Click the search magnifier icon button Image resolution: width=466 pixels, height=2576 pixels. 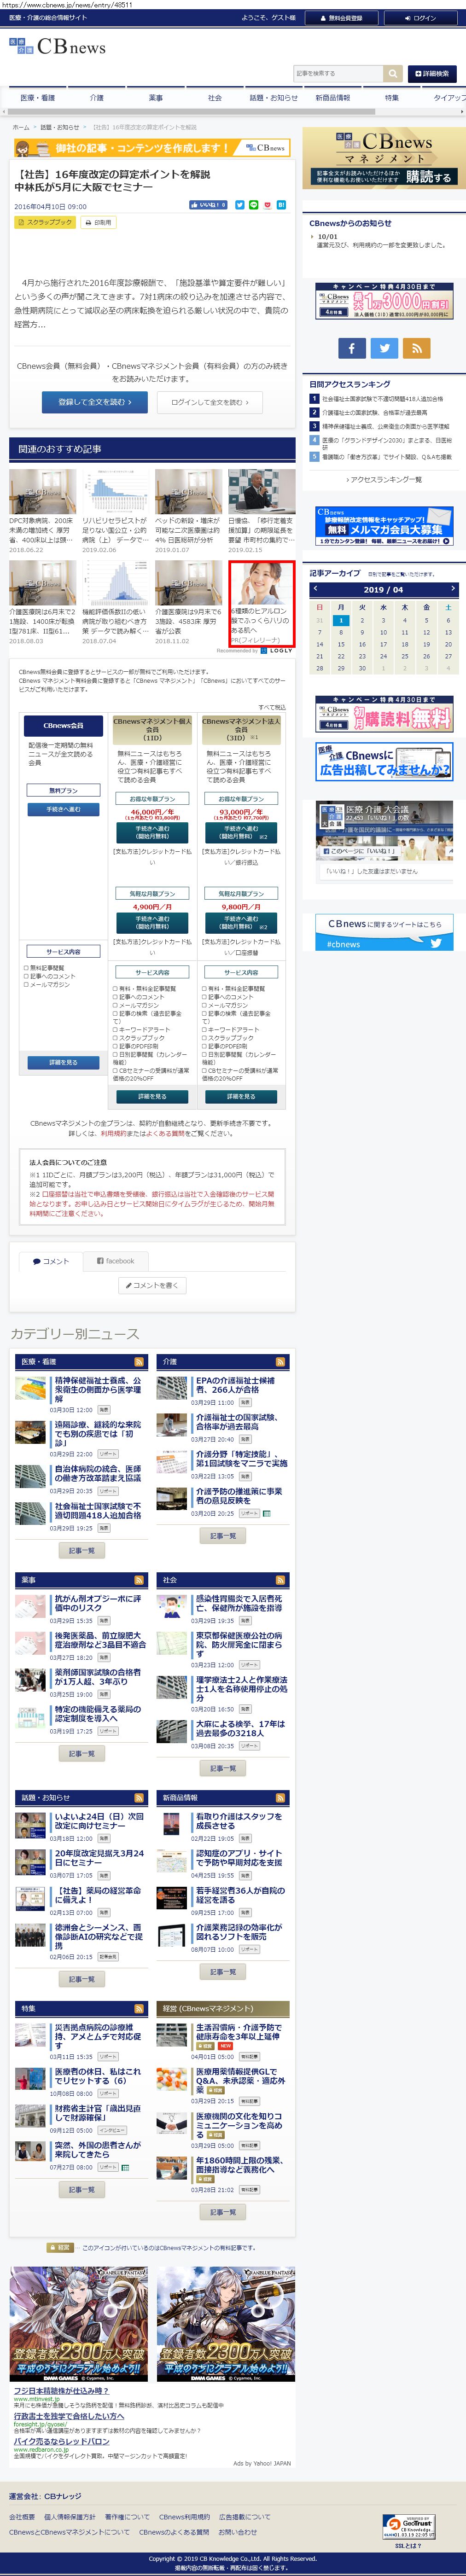click(x=393, y=73)
